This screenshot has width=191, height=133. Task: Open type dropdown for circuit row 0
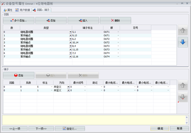pos(71,32)
